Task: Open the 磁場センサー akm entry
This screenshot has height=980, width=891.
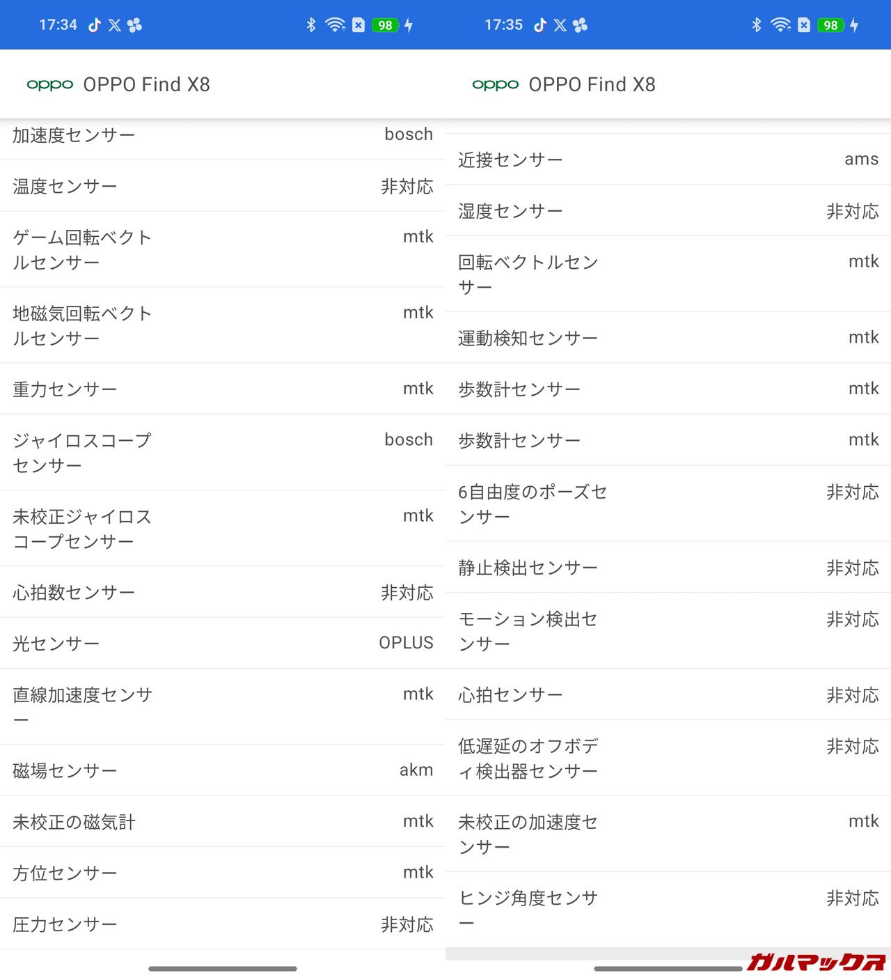Action: click(223, 770)
